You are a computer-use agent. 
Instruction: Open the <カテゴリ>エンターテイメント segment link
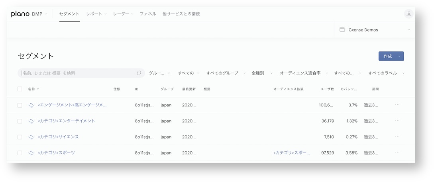[x=66, y=121]
